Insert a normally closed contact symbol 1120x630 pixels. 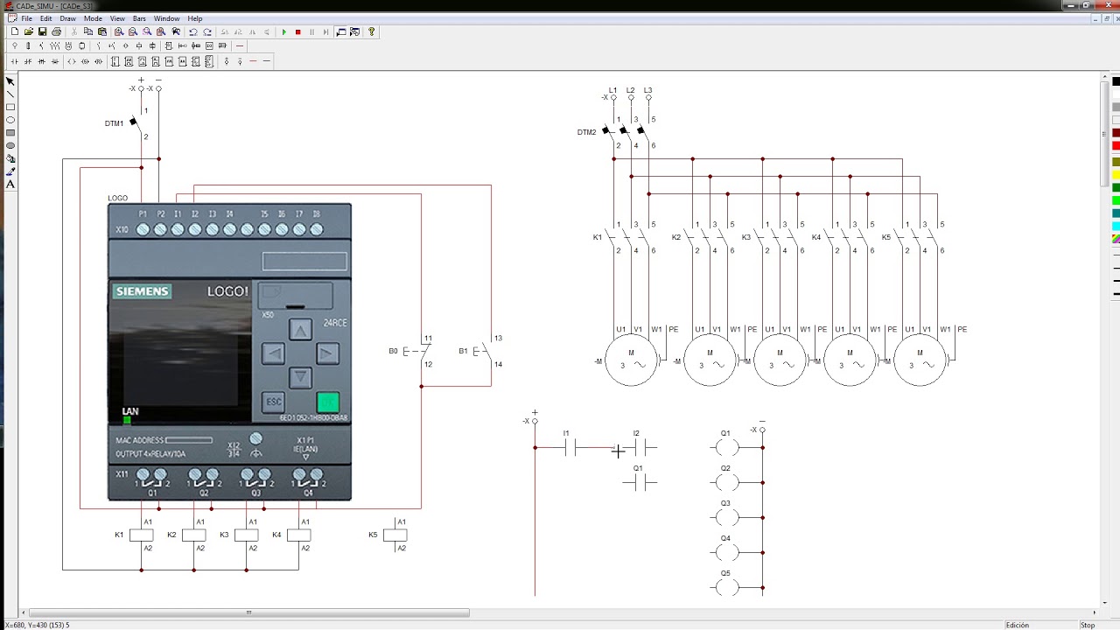[x=28, y=61]
